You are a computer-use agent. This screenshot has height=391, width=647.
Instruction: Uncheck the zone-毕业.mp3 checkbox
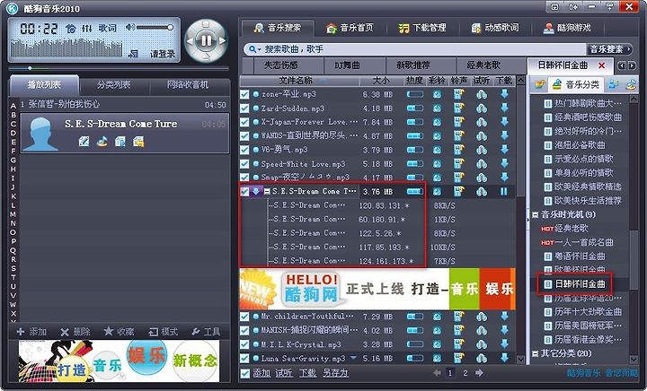(244, 94)
